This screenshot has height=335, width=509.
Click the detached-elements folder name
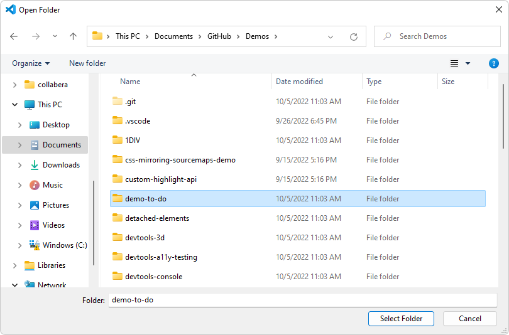[157, 218]
